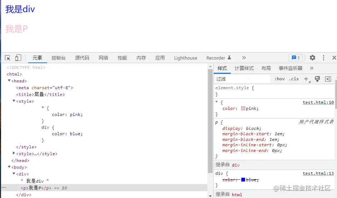This screenshot has width=337, height=198.
Task: Select the html tag in DOM tree
Action: pos(14,74)
